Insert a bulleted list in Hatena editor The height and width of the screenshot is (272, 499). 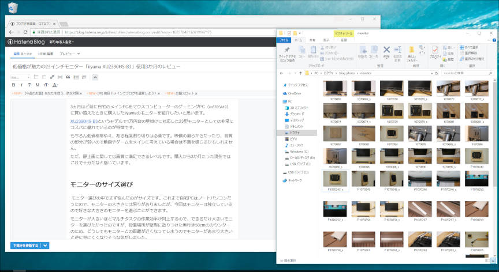click(x=36, y=77)
